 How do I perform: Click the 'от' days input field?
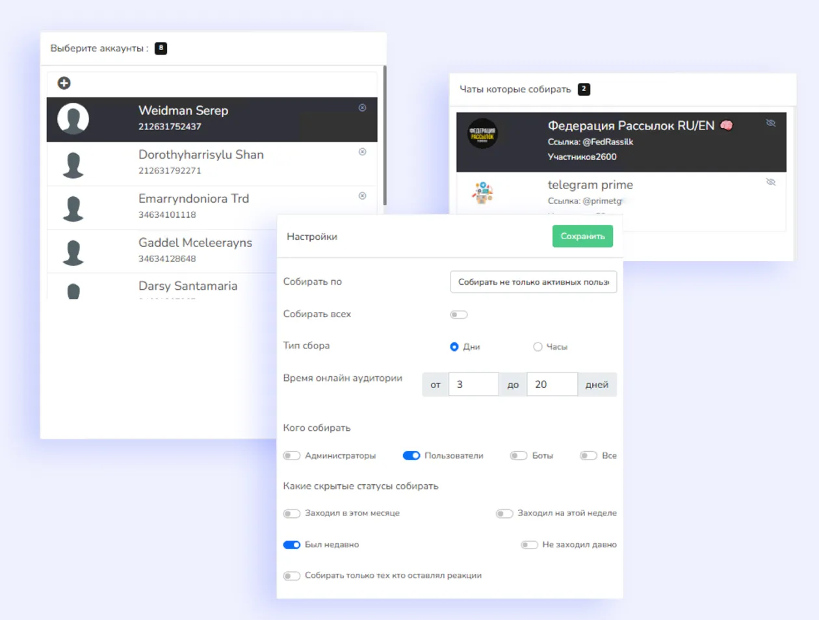[x=473, y=385]
